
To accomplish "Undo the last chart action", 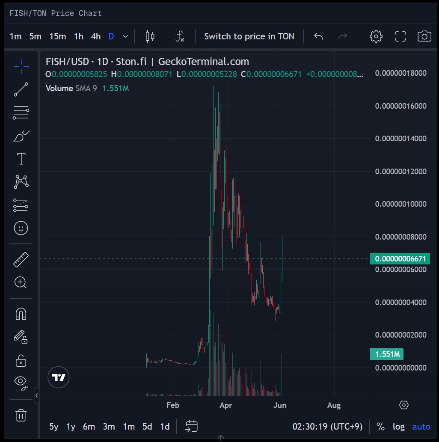I will [x=318, y=36].
